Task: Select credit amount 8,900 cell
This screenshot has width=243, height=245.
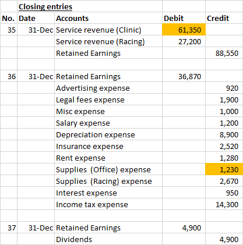Action: [x=224, y=134]
